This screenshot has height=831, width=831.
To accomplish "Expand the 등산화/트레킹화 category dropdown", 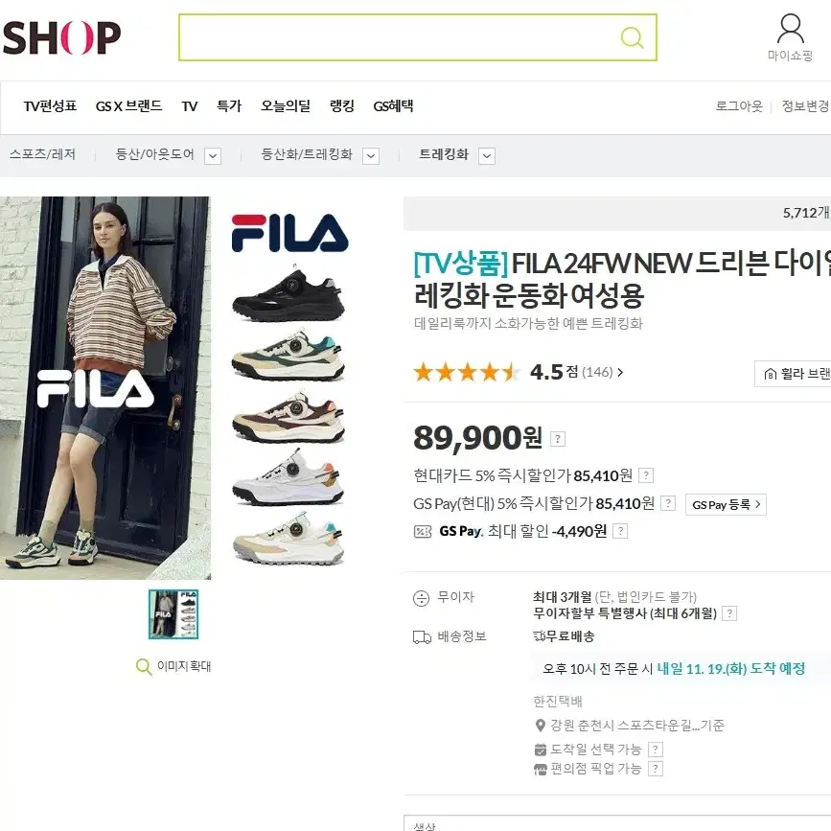I will 371,156.
